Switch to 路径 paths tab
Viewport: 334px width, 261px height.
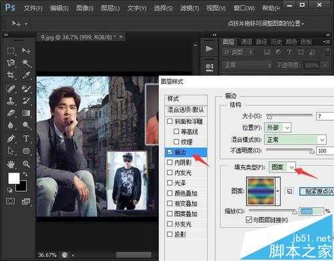[x=261, y=42]
